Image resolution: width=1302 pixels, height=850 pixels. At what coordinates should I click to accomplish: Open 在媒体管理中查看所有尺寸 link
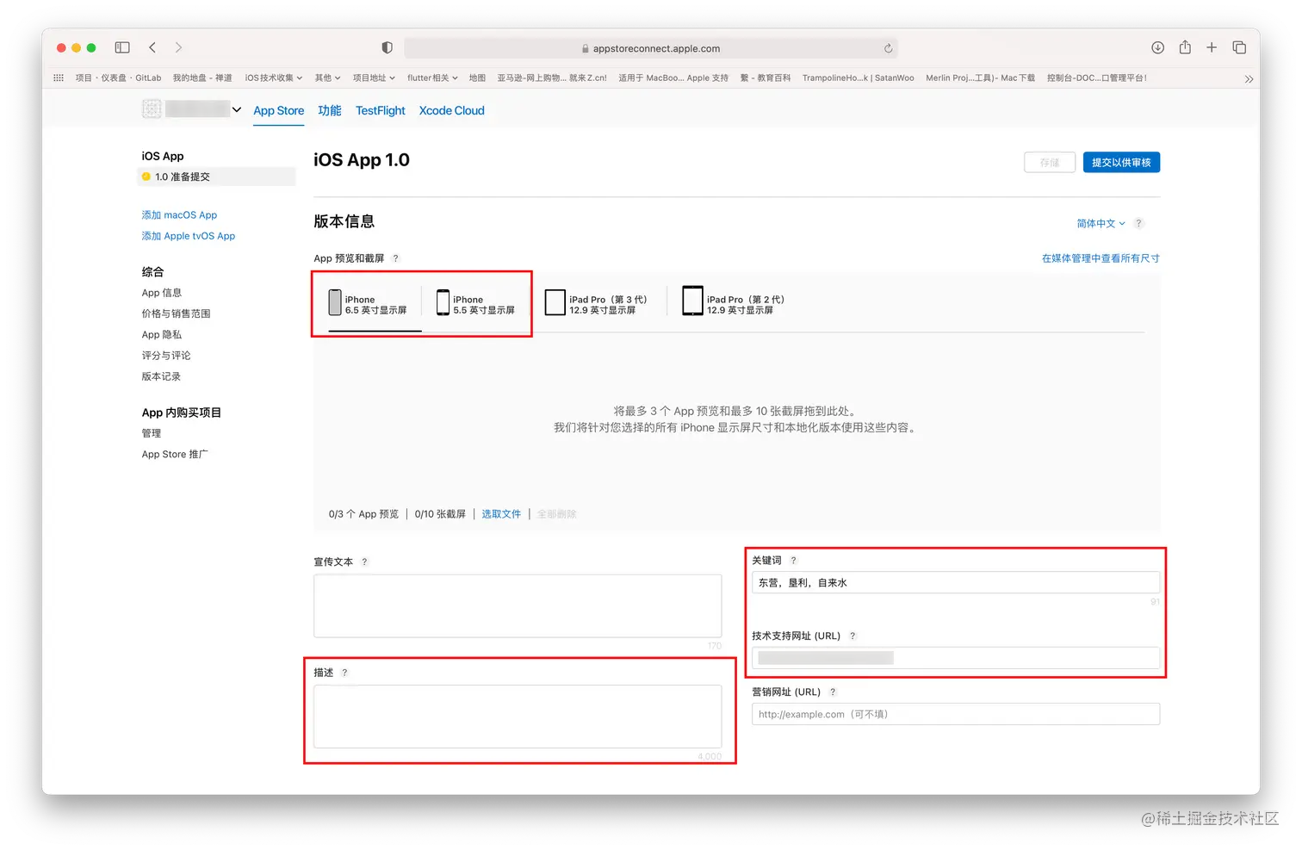point(1100,258)
